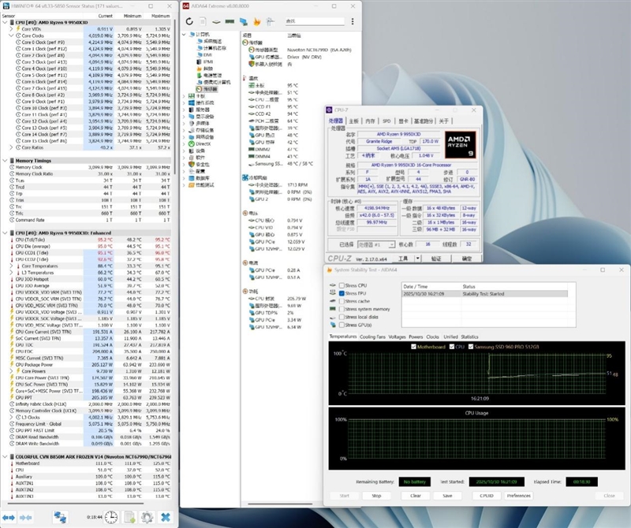The height and width of the screenshot is (528, 631).
Task: Expand the DirectX tree node in AIDA64
Action: coord(185,143)
